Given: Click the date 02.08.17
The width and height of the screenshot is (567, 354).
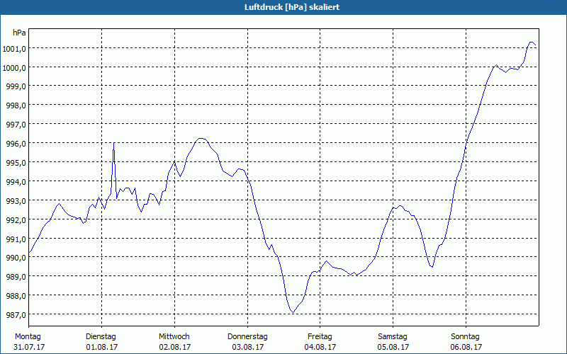Looking at the screenshot, I should (x=175, y=347).
